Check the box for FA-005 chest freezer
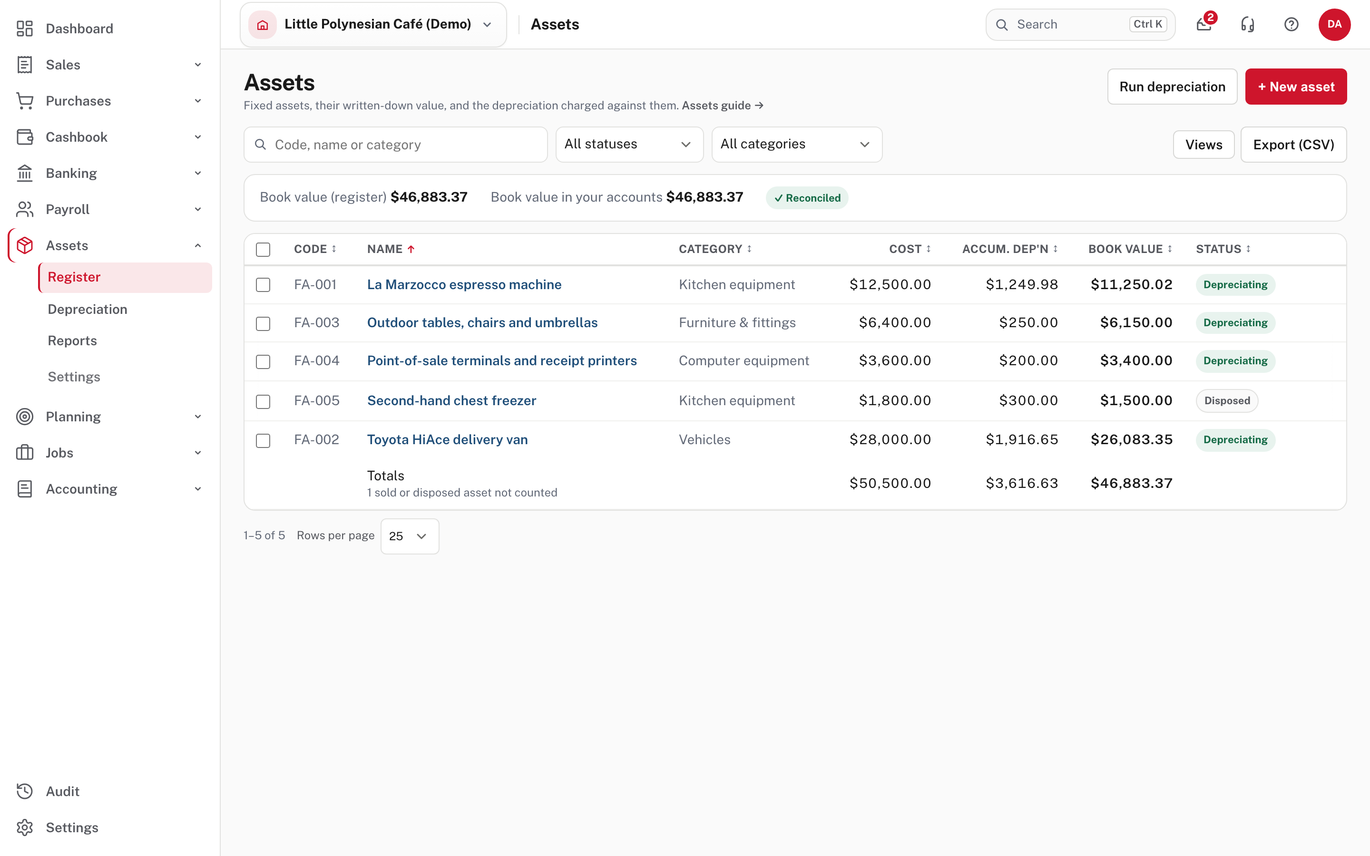 263,401
